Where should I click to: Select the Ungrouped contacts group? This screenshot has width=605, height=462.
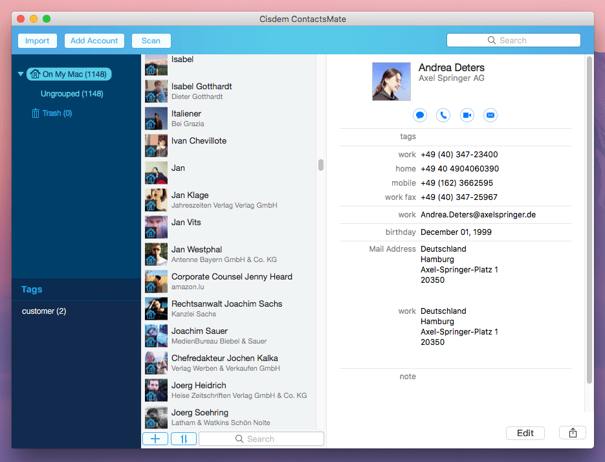click(x=72, y=94)
